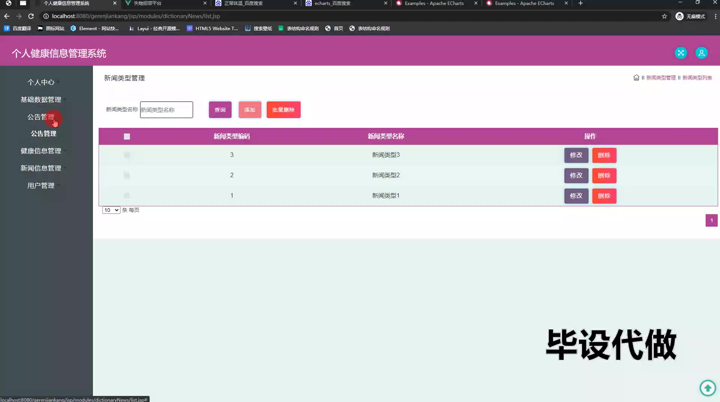The image size is (720, 402).
Task: Expand 新闻信息管理 sidebar menu
Action: tap(41, 168)
